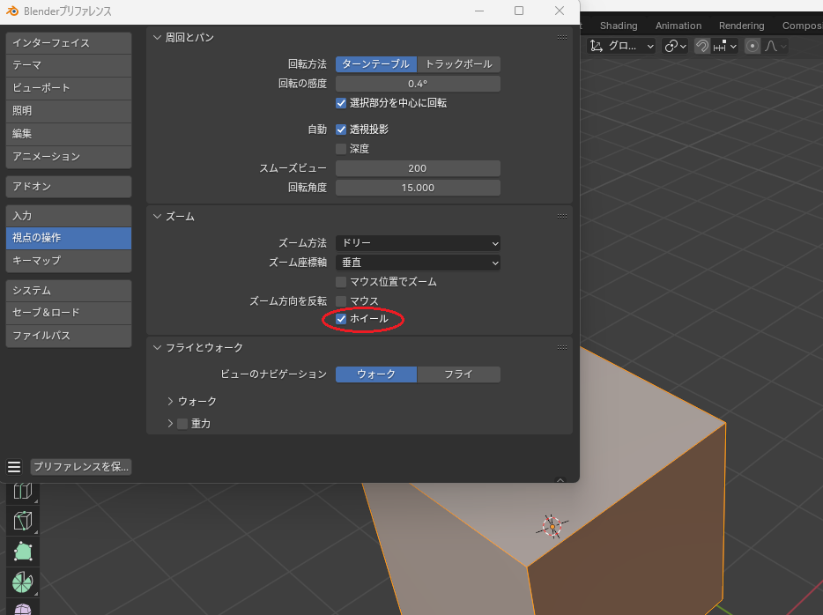Viewport: 823px width, 615px height.
Task: Expand the ウォーク subpanel
Action: 171,402
